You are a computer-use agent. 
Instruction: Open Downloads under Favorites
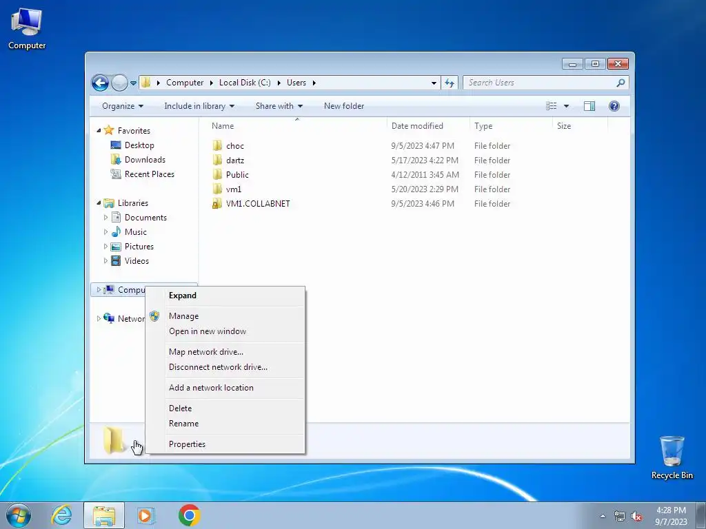145,160
